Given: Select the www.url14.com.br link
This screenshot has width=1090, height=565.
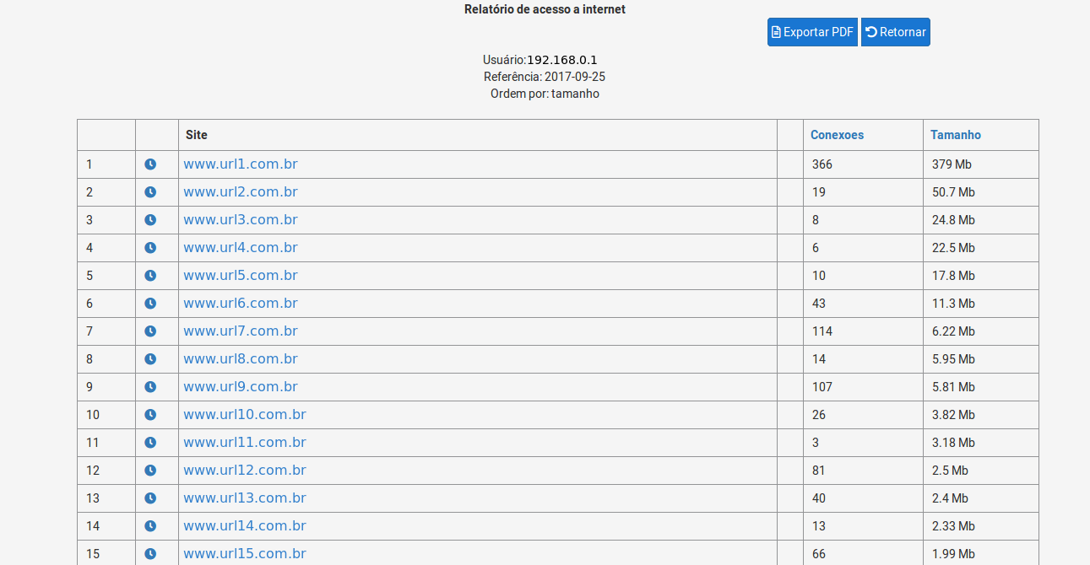Looking at the screenshot, I should (x=245, y=526).
